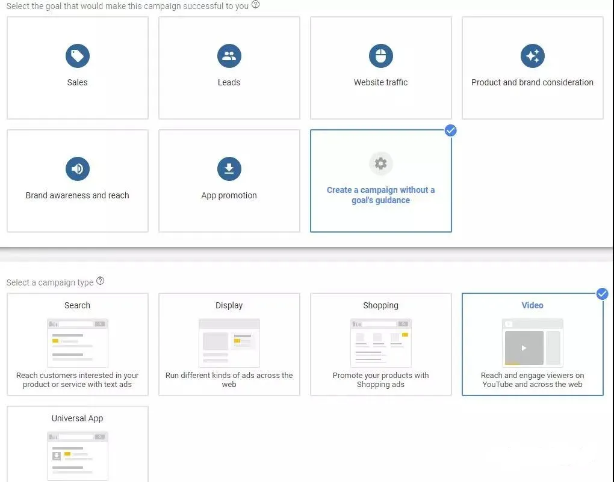Select the Shopping campaign type illustration

[x=380, y=343]
